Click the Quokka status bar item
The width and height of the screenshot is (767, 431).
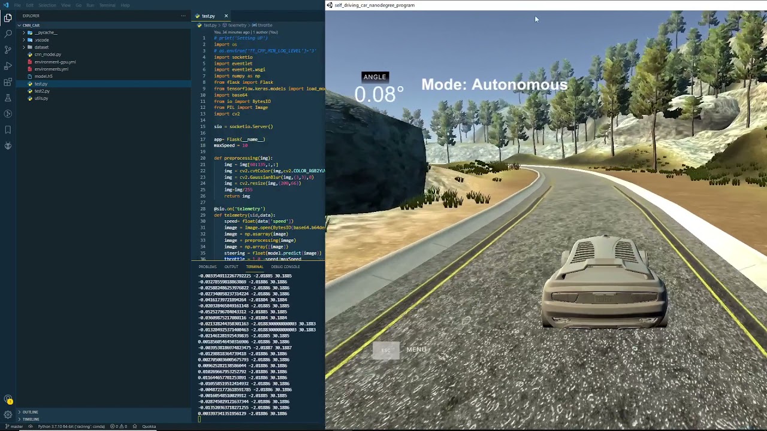pos(149,426)
